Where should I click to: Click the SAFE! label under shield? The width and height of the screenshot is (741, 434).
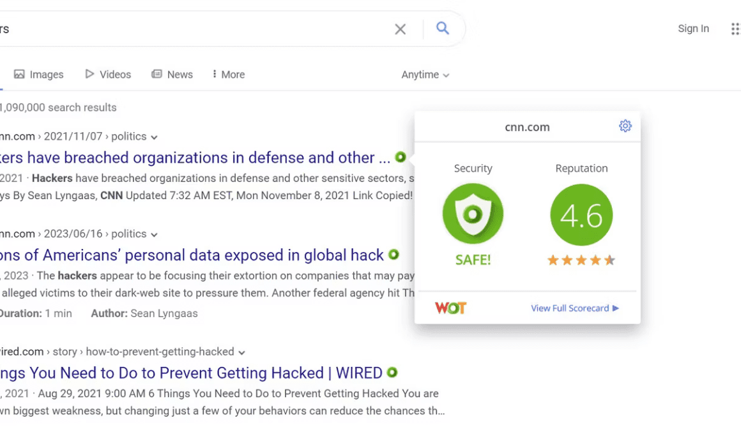pos(473,260)
